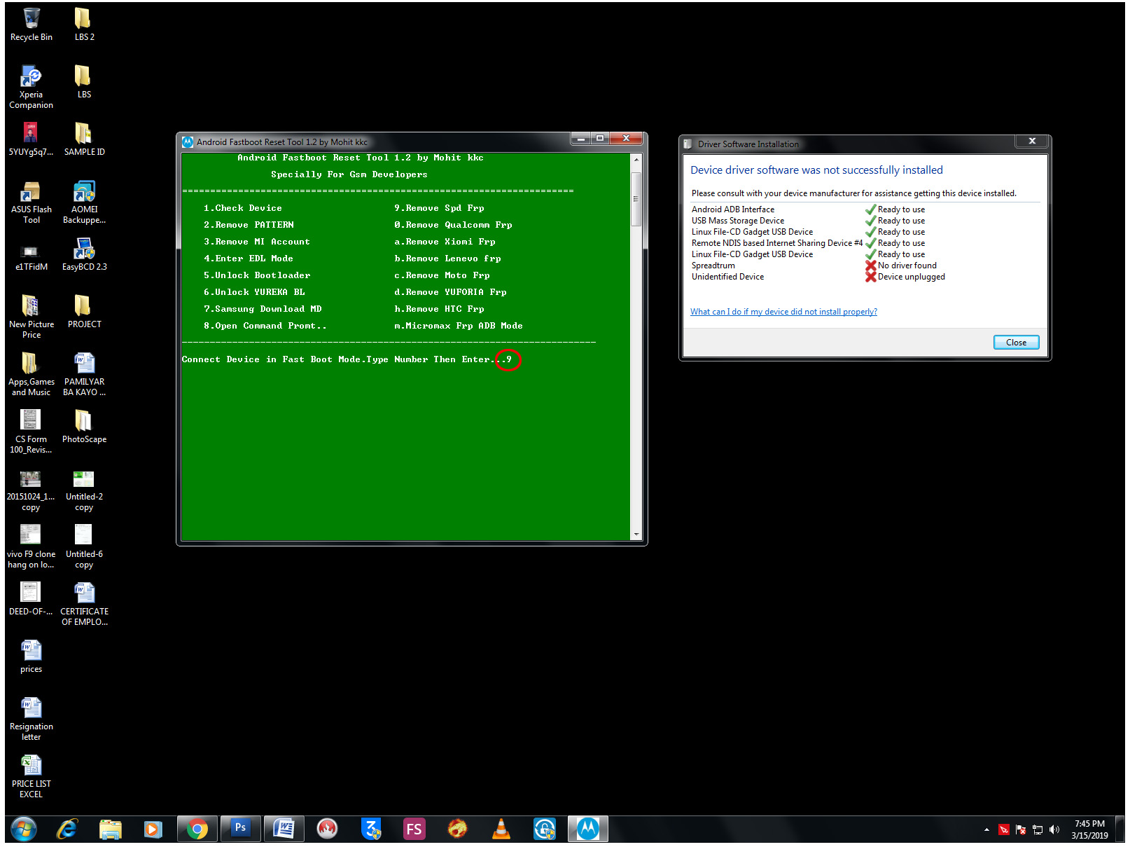Launch Windows Media Player from taskbar
The height and width of the screenshot is (847, 1130).
tap(153, 829)
